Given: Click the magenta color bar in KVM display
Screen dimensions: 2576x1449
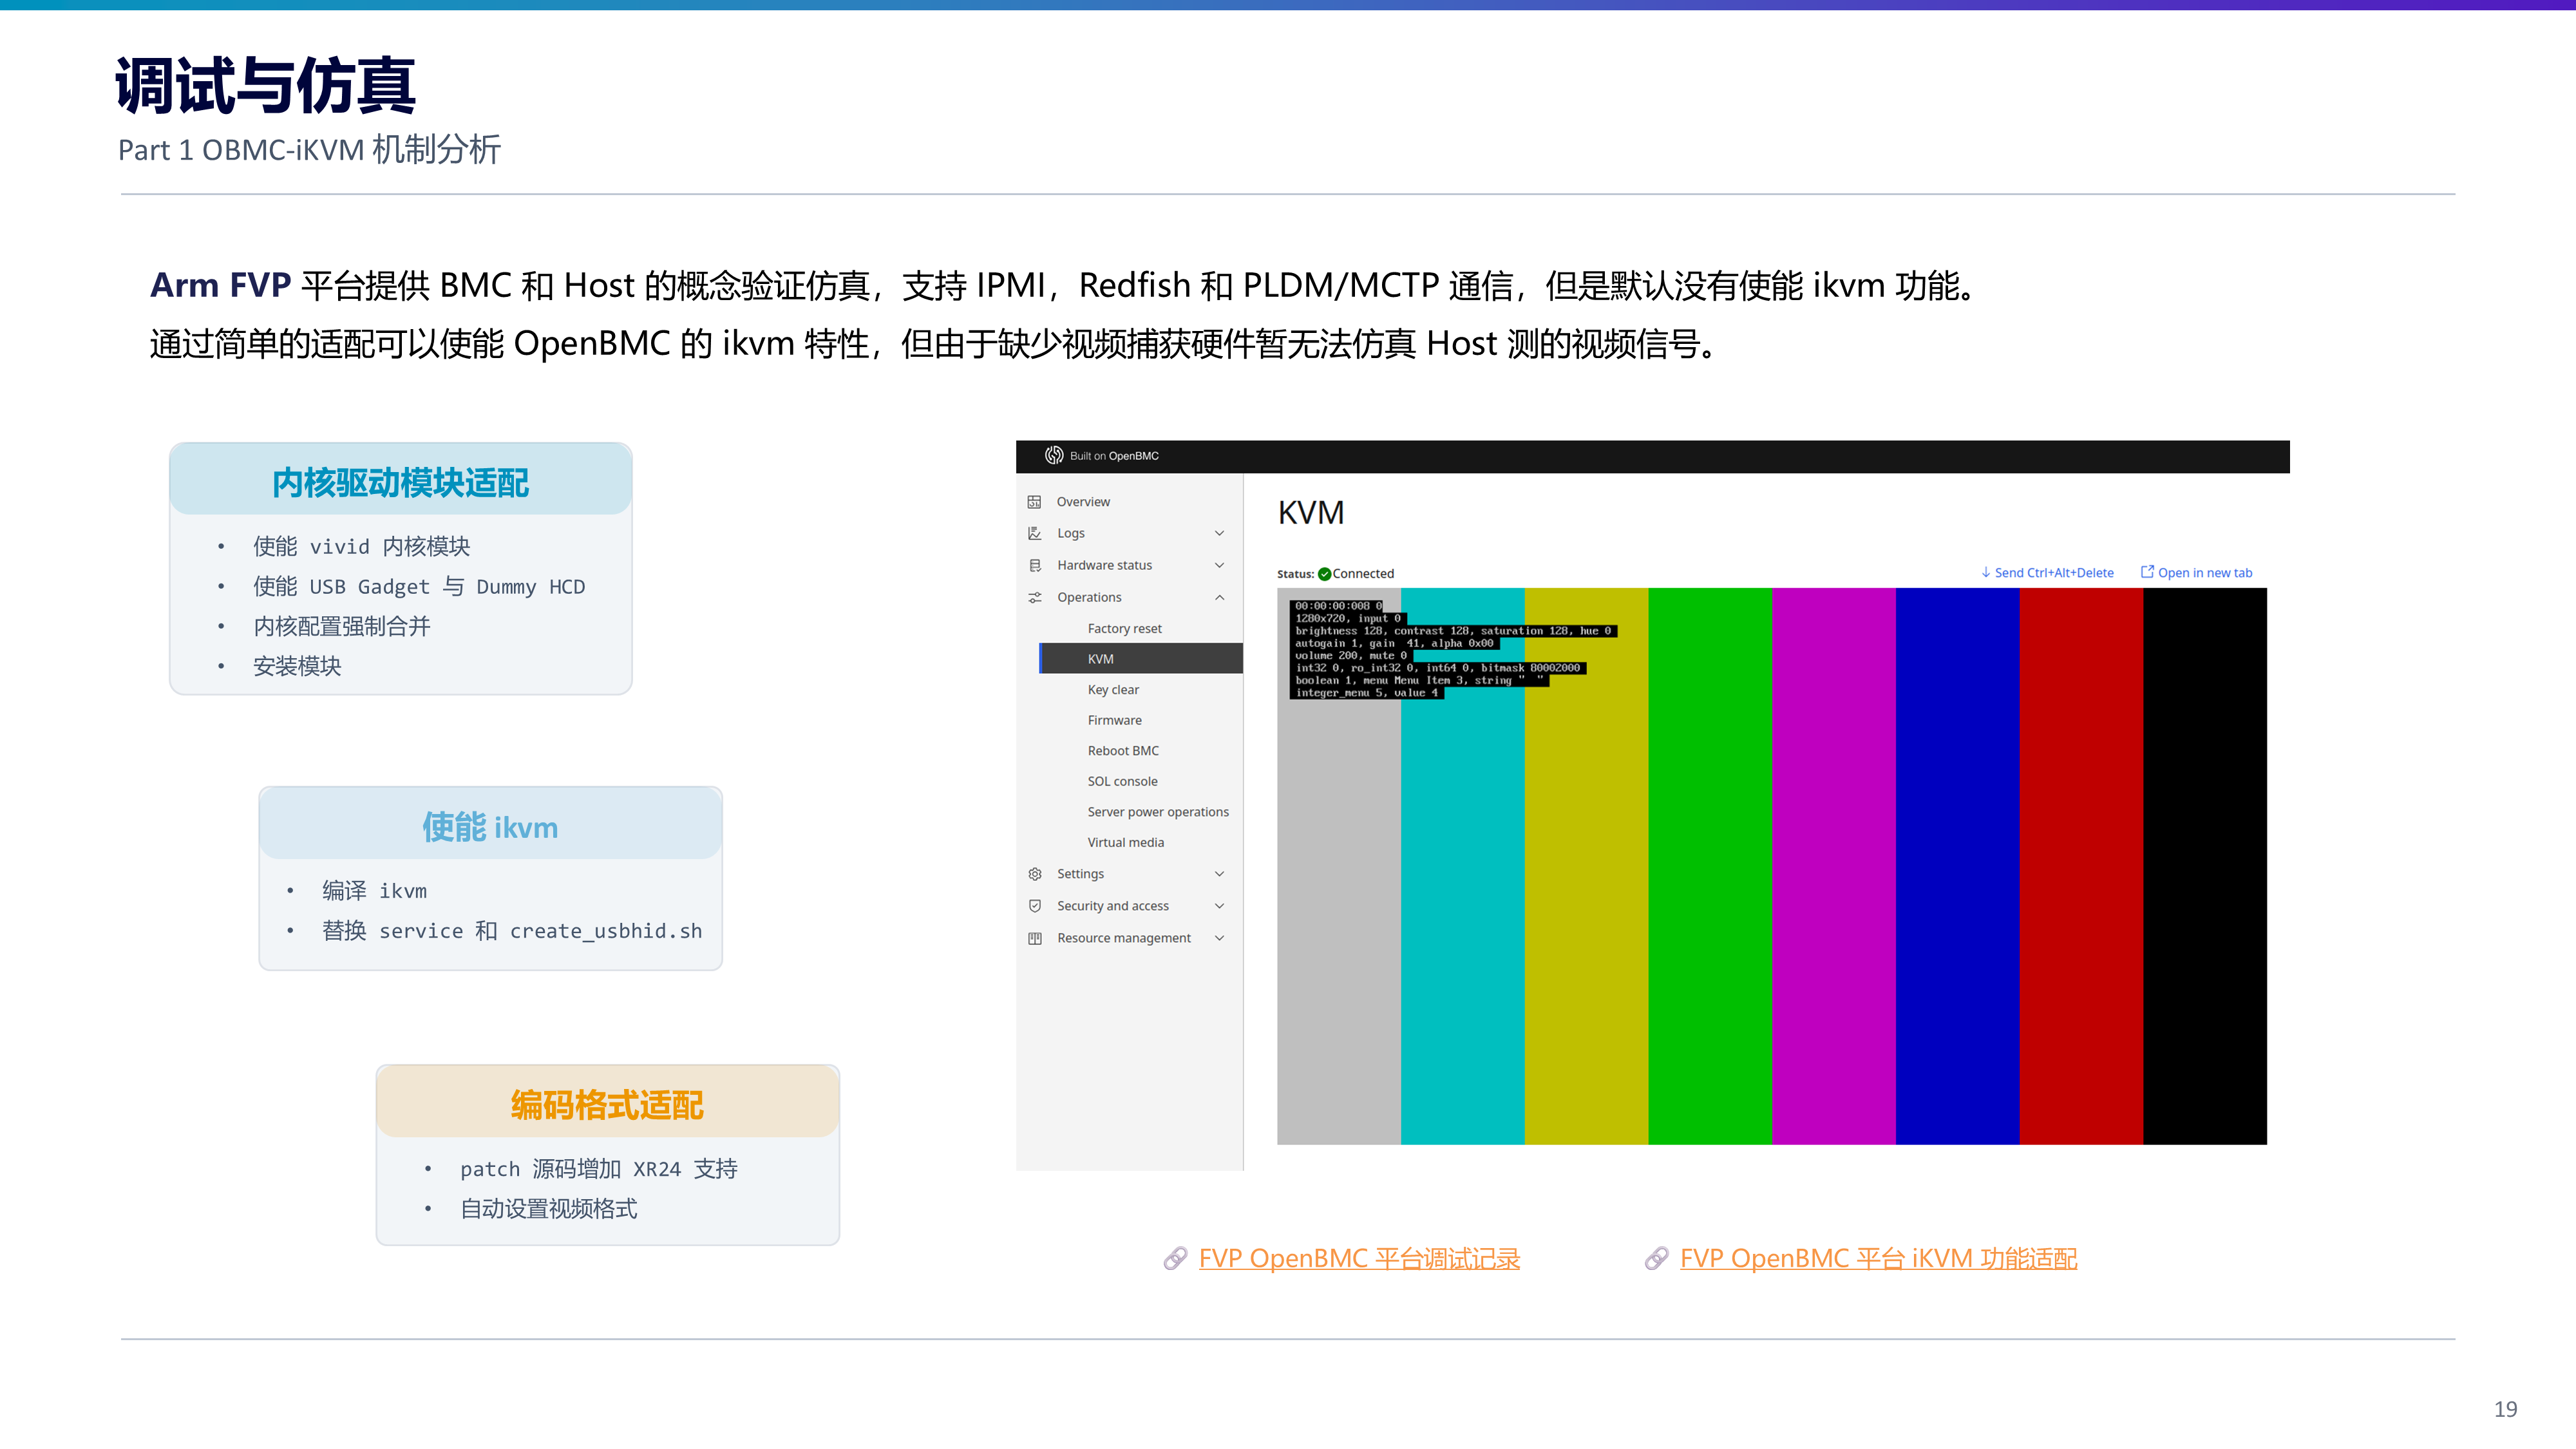Looking at the screenshot, I should (x=1833, y=866).
